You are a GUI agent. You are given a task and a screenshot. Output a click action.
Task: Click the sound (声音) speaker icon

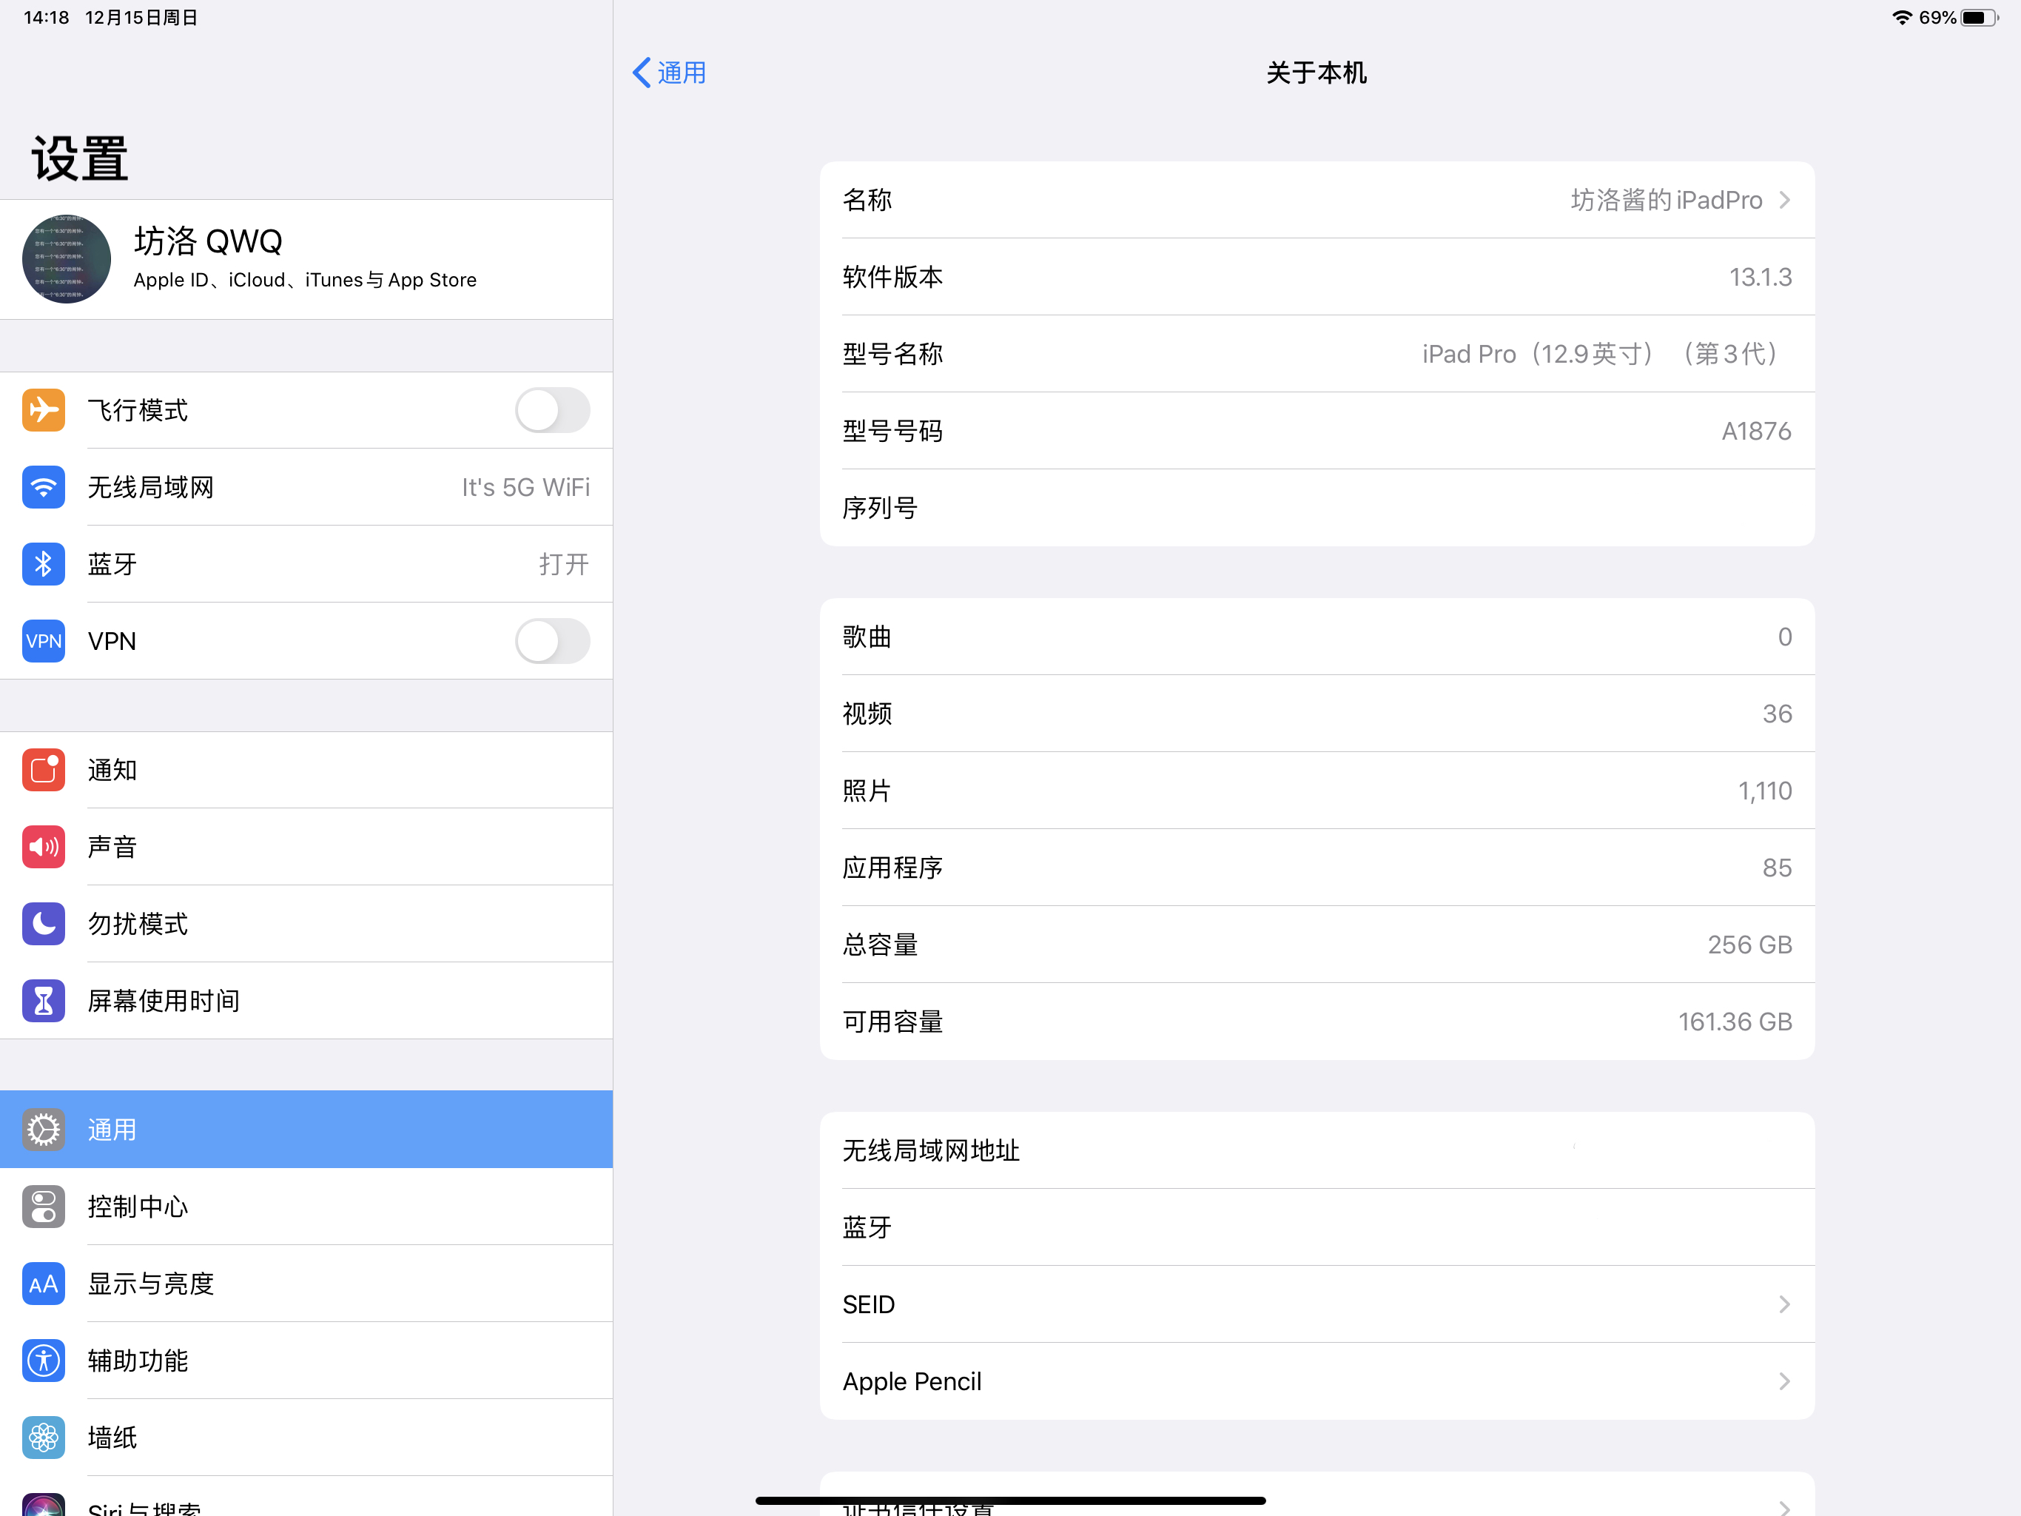coord(43,846)
